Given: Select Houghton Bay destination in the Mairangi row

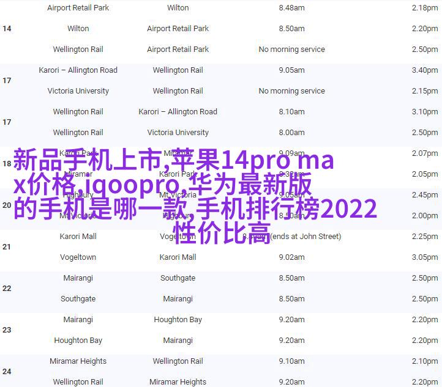Looking at the screenshot, I should coord(178,320).
